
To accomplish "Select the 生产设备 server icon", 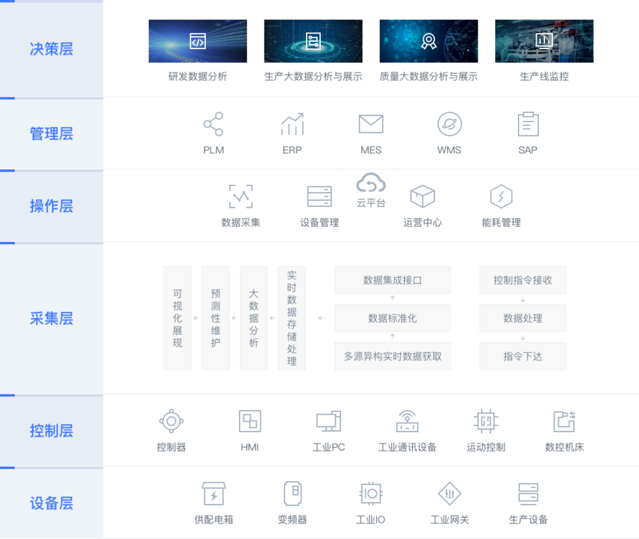I will (528, 493).
